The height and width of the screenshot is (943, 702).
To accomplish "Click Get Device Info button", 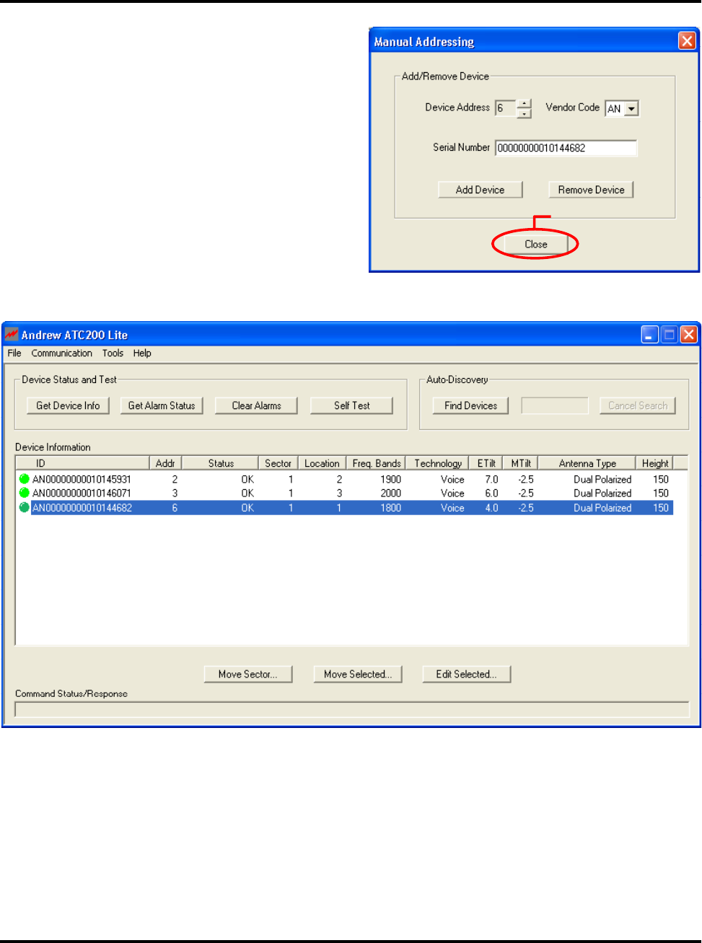I will [68, 405].
